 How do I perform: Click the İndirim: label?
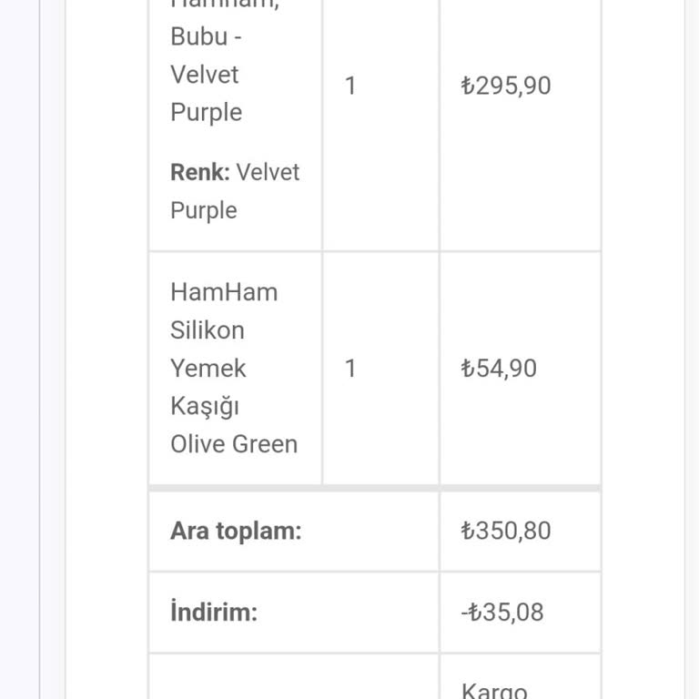[x=214, y=612]
